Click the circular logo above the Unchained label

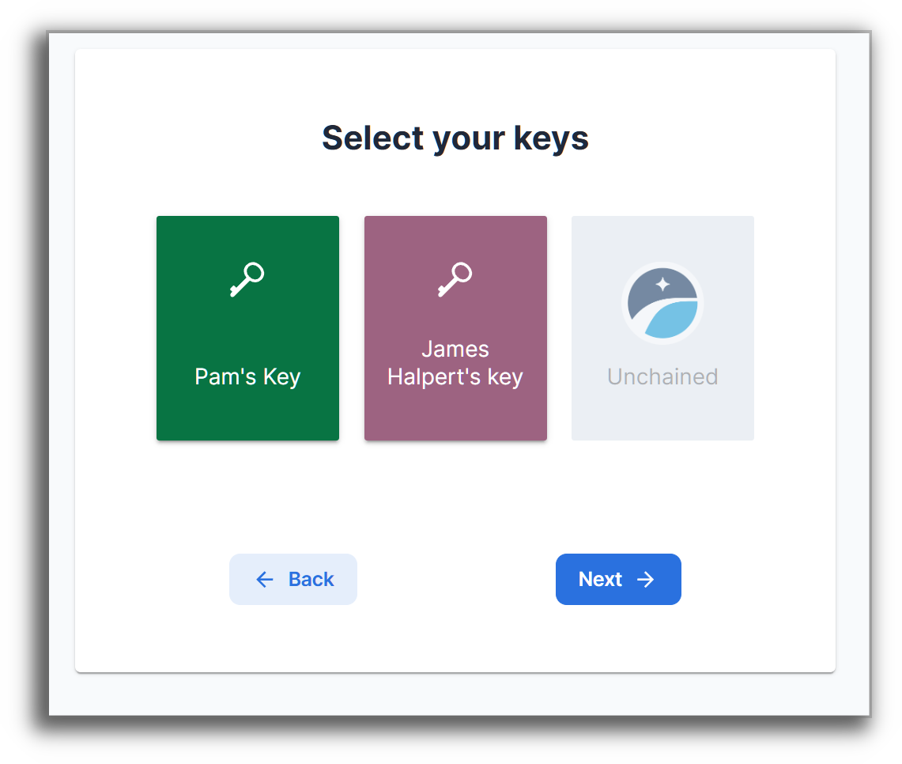662,303
